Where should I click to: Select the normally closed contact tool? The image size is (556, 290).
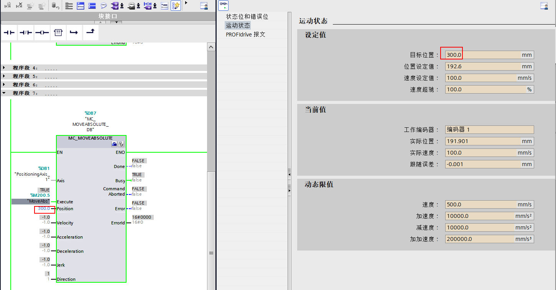click(25, 33)
